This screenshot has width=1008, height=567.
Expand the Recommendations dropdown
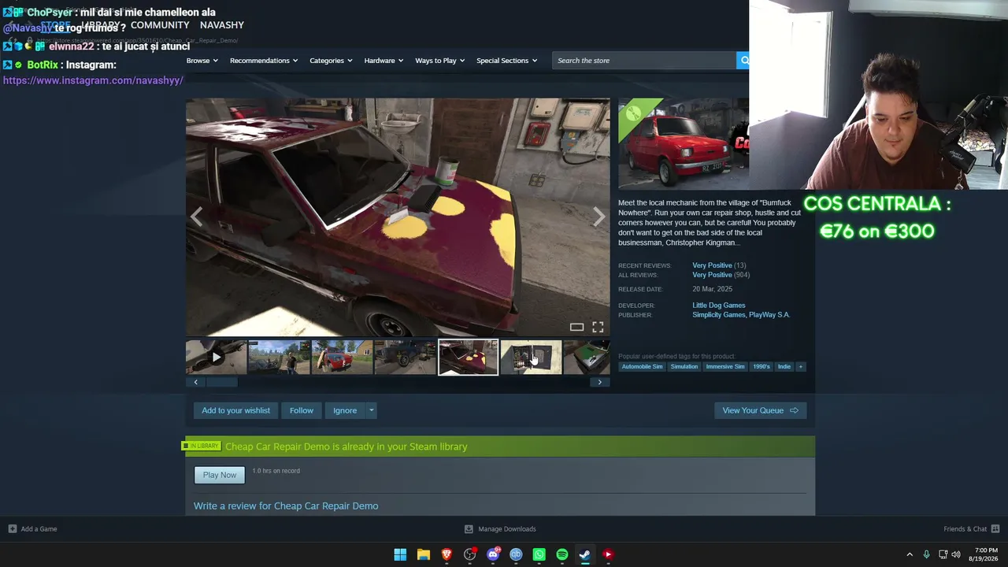(264, 61)
